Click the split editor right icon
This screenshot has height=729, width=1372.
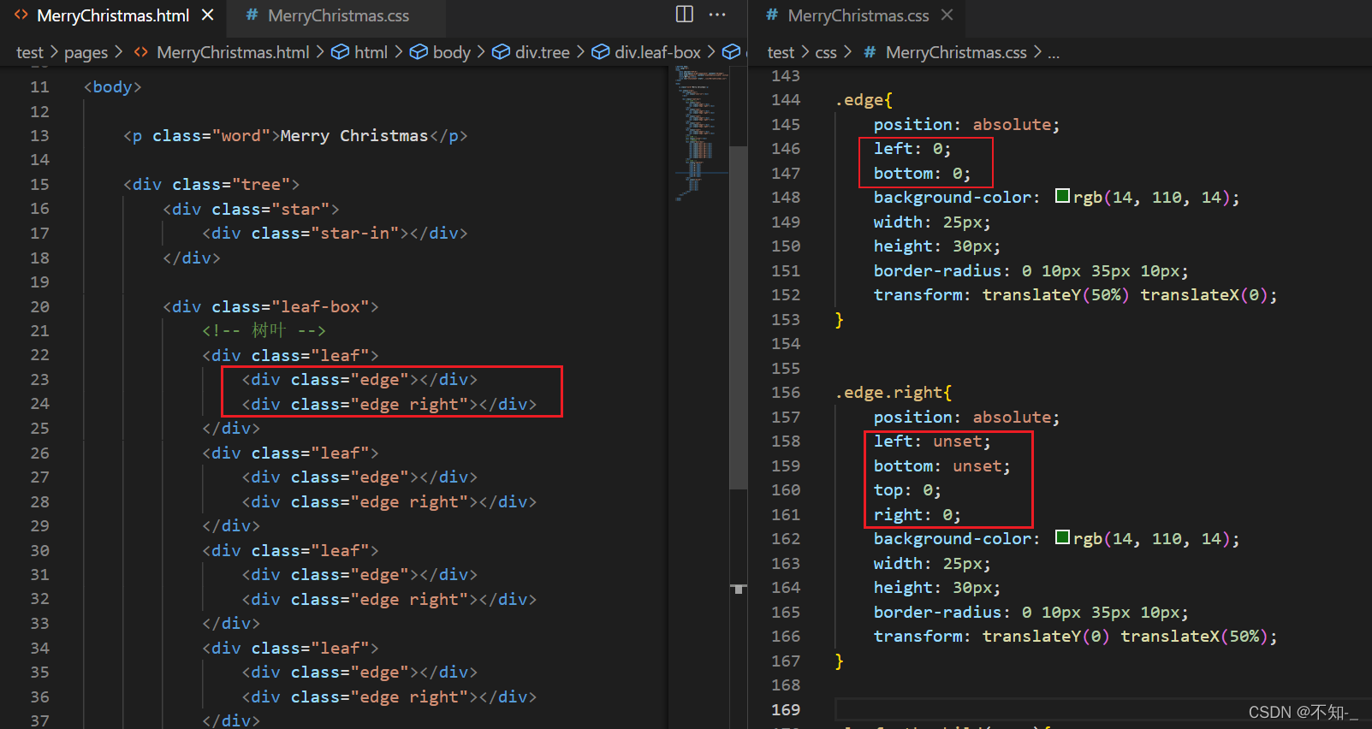point(684,14)
